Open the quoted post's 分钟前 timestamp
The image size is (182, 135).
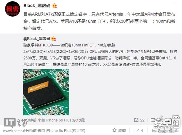click(30, 120)
